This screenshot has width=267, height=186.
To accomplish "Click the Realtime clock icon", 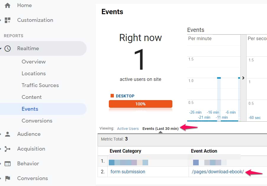I will pos(8,48).
